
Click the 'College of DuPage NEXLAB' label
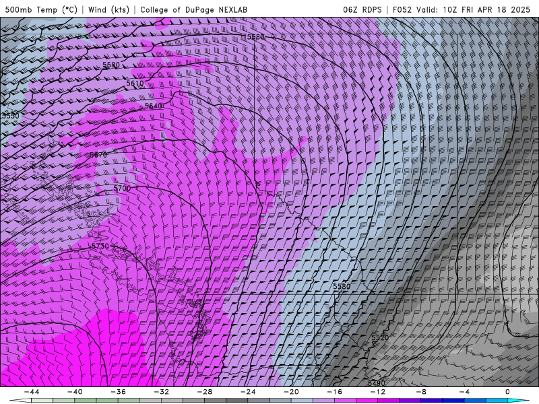pyautogui.click(x=193, y=9)
